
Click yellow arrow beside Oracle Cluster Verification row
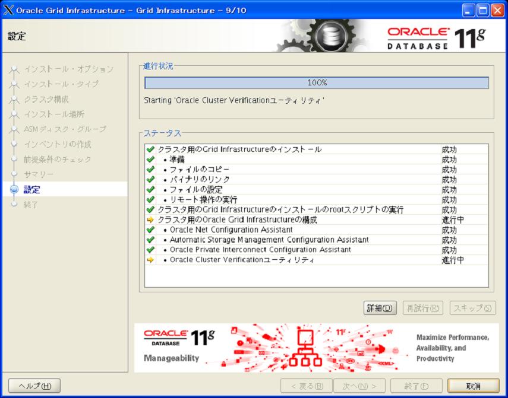click(x=150, y=260)
